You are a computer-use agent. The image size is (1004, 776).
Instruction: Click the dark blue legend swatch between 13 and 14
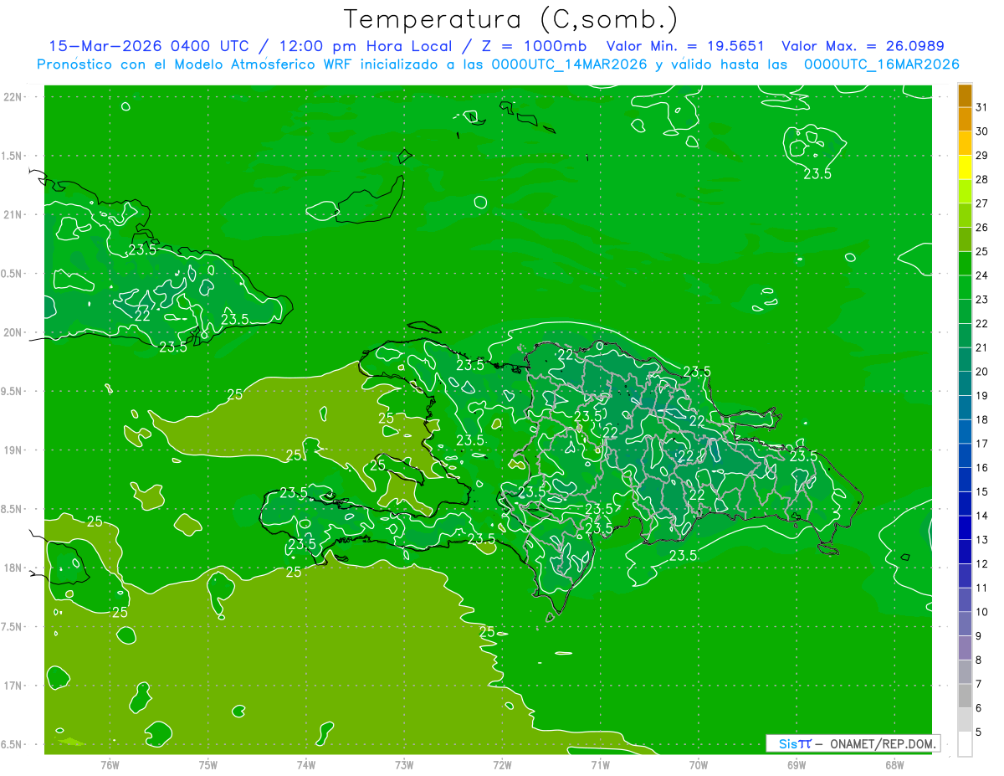point(965,528)
